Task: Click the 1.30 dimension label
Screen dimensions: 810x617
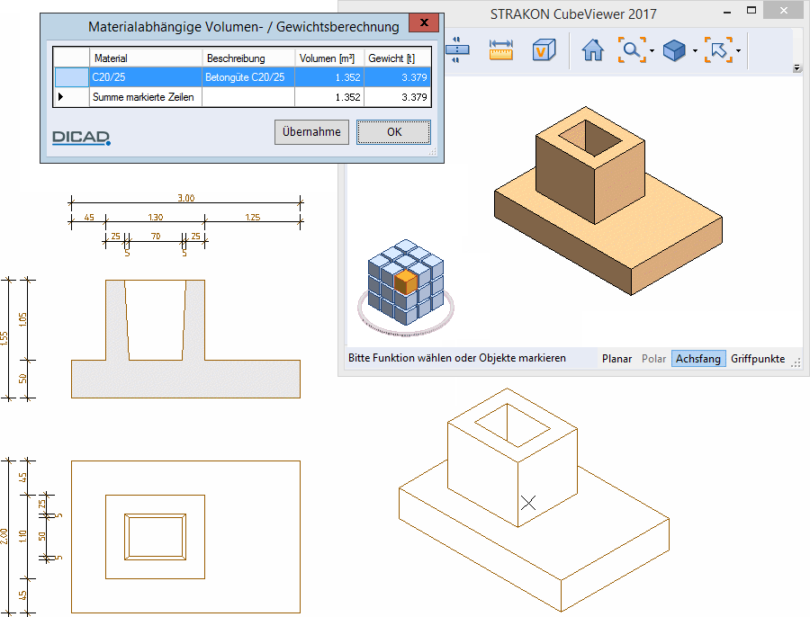Action: [156, 218]
